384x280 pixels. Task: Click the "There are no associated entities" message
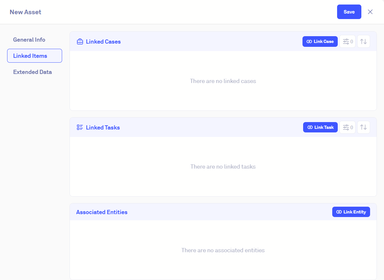(x=223, y=250)
